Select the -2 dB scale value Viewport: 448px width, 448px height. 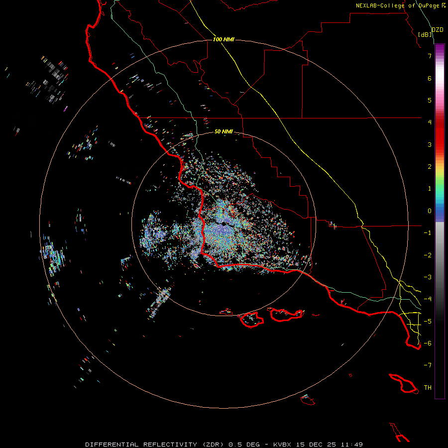428,255
